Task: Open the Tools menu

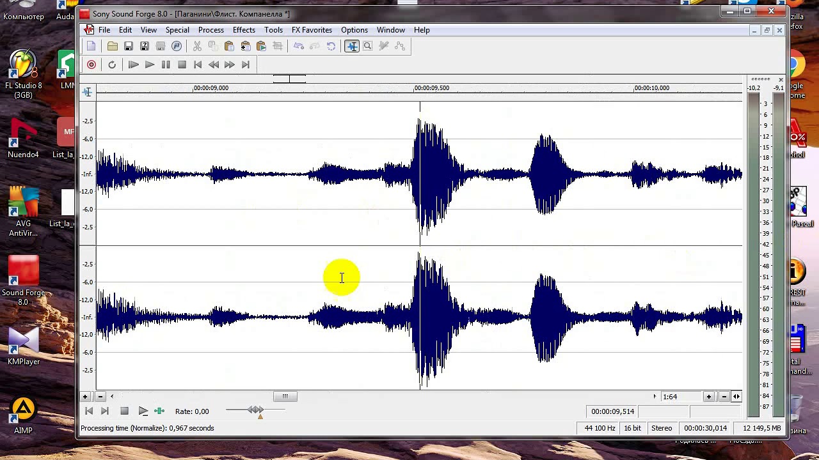Action: point(273,30)
